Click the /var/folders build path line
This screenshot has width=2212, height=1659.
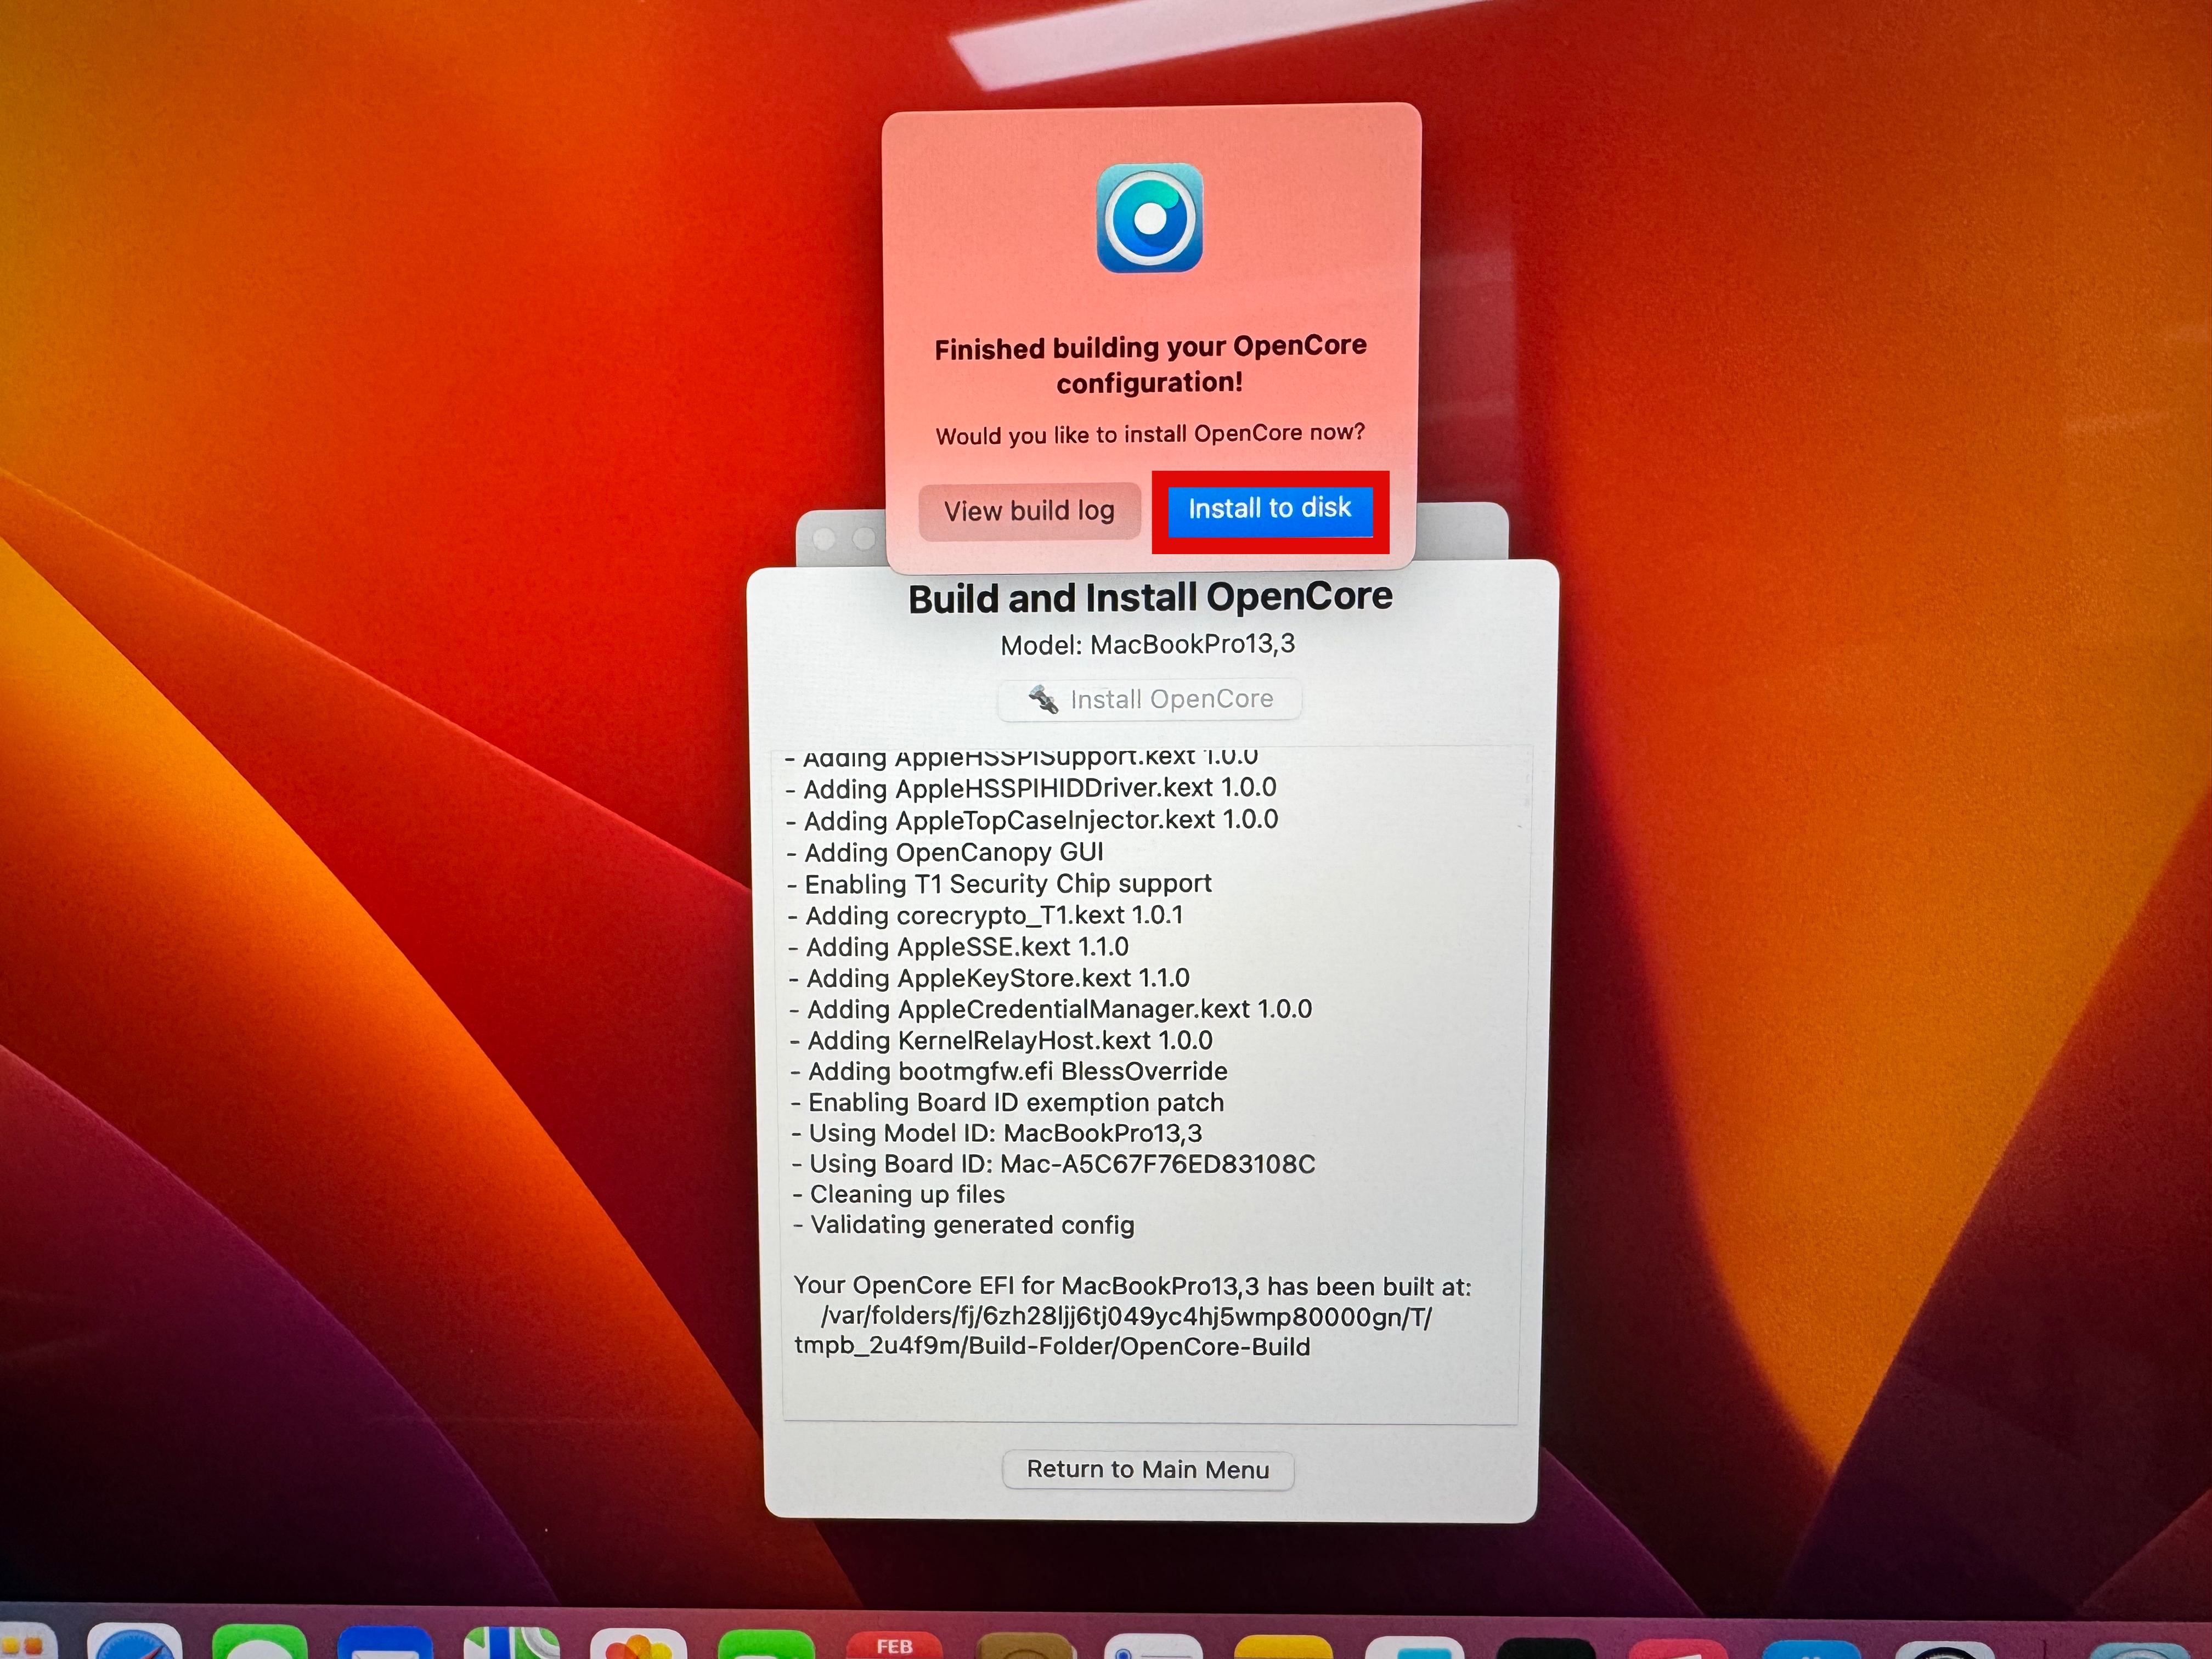[x=1126, y=1317]
